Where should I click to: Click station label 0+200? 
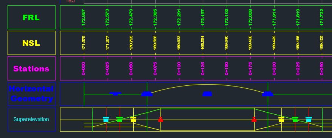click(x=274, y=68)
